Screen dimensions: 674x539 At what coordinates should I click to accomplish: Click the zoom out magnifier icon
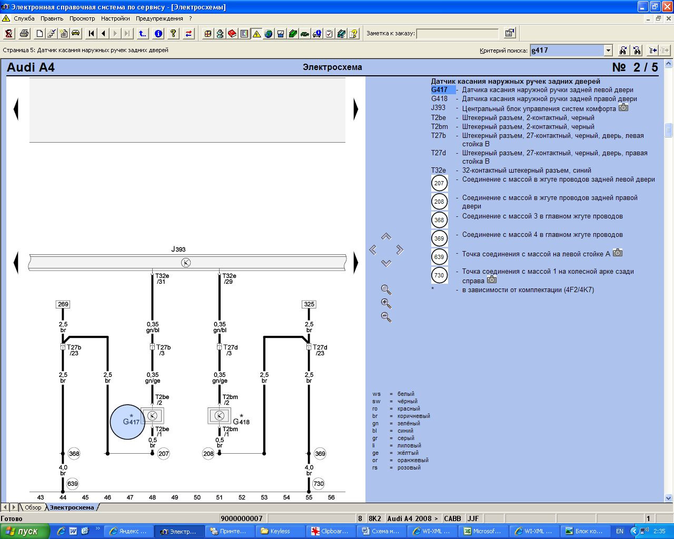click(x=386, y=317)
